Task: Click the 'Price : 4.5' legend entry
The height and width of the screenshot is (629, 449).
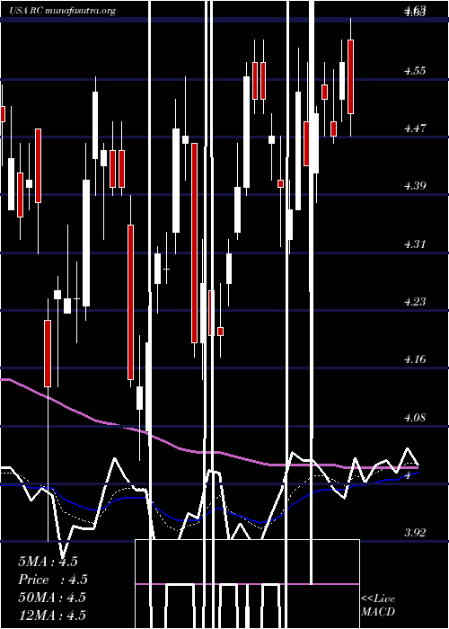Action: point(53,580)
